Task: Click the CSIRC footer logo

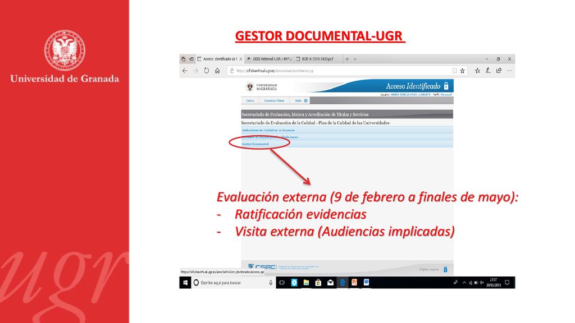Action: tap(262, 267)
